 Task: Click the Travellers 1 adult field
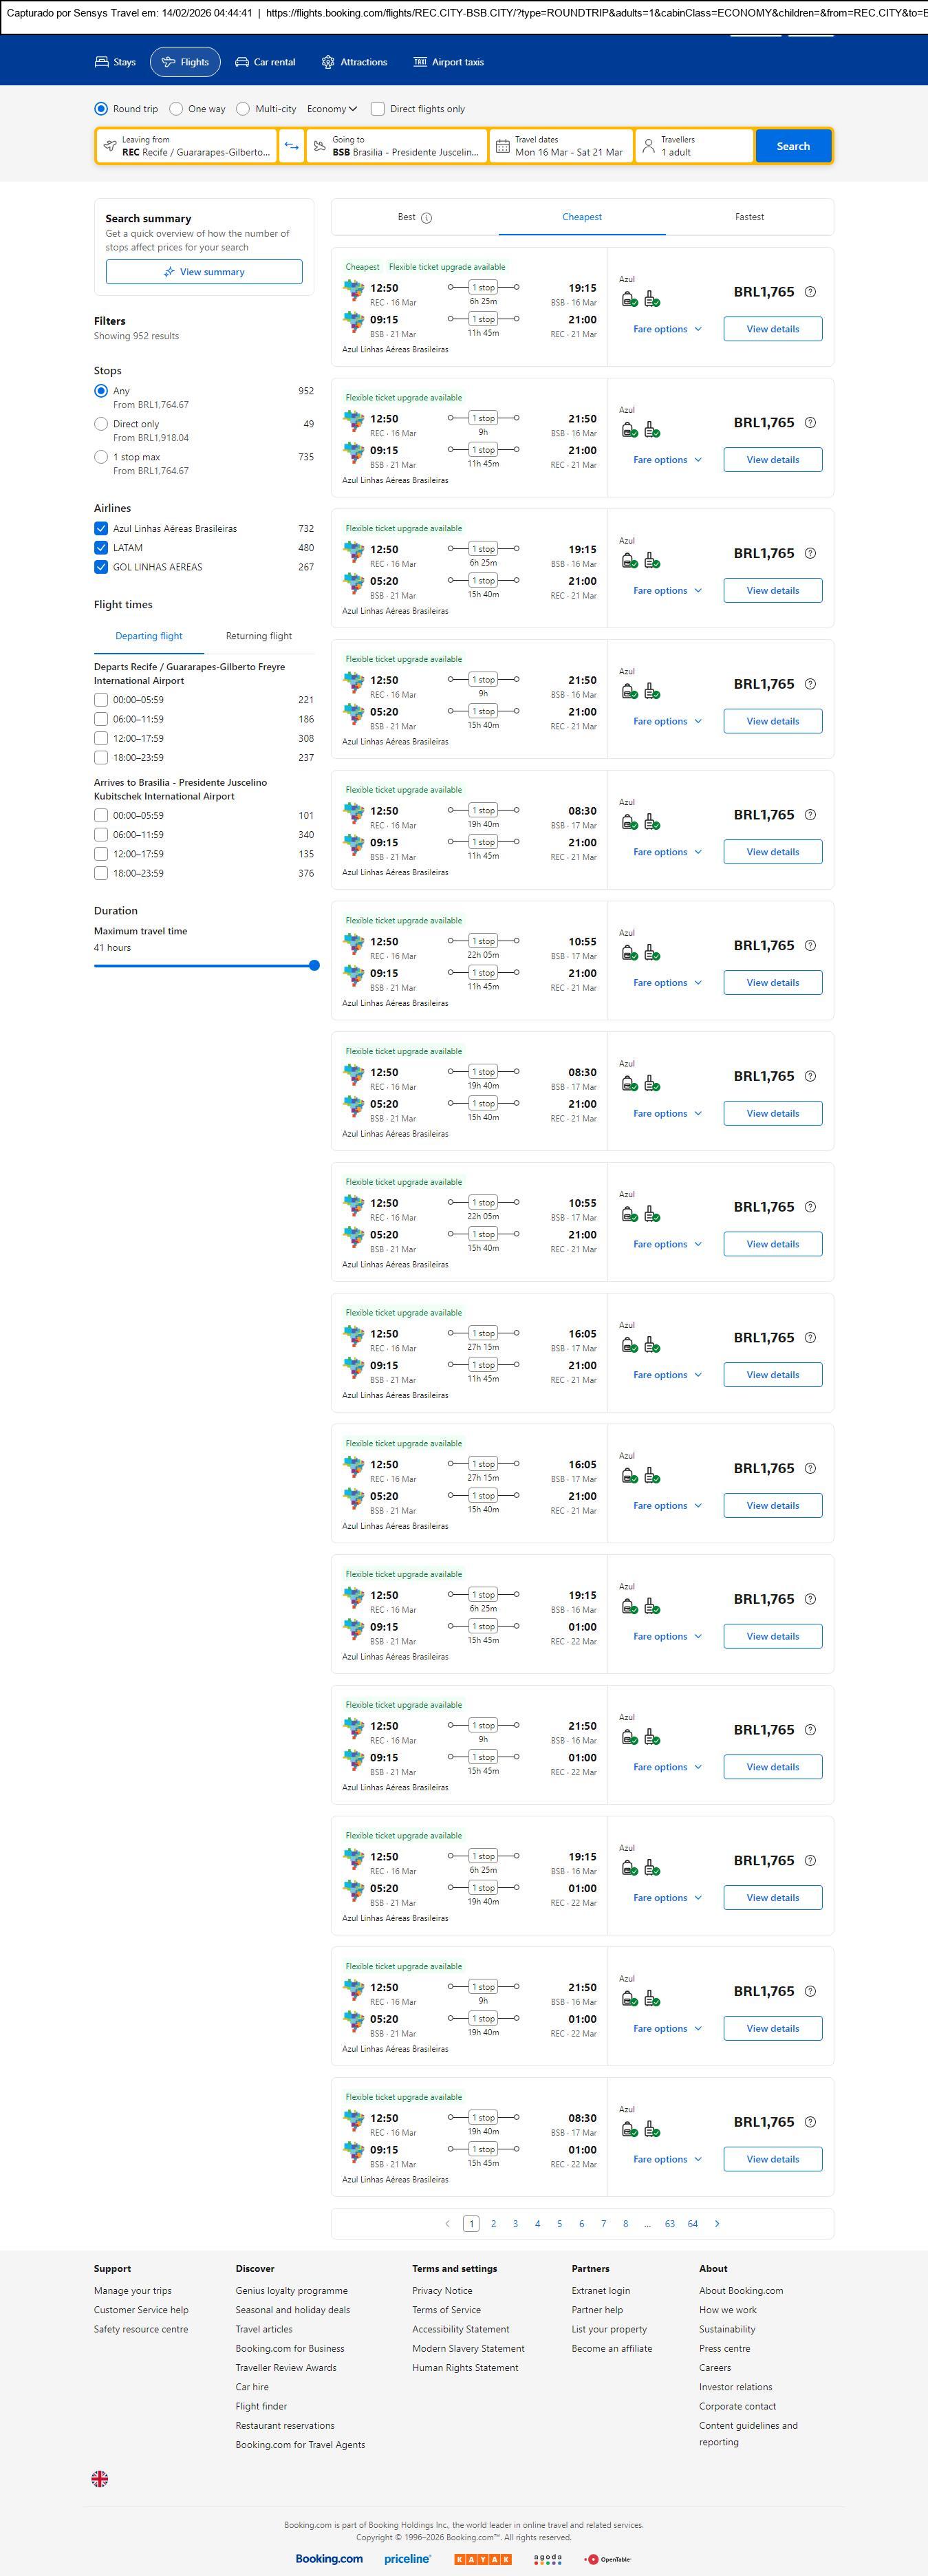(x=694, y=146)
